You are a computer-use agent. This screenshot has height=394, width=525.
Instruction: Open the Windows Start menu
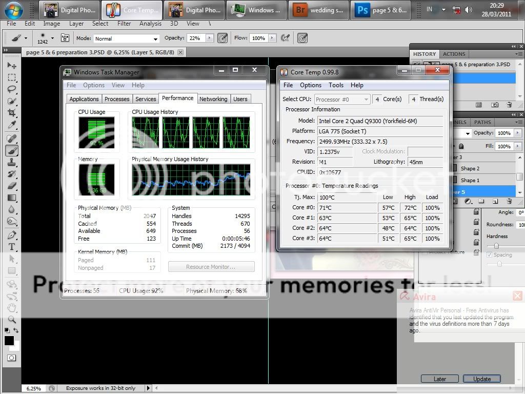(x=13, y=10)
